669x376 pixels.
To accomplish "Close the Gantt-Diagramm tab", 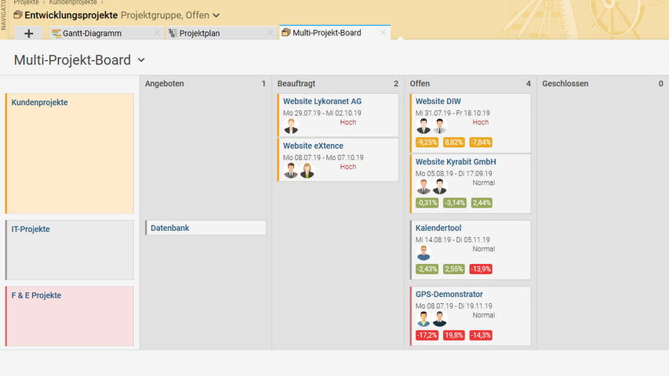I will pos(157,33).
